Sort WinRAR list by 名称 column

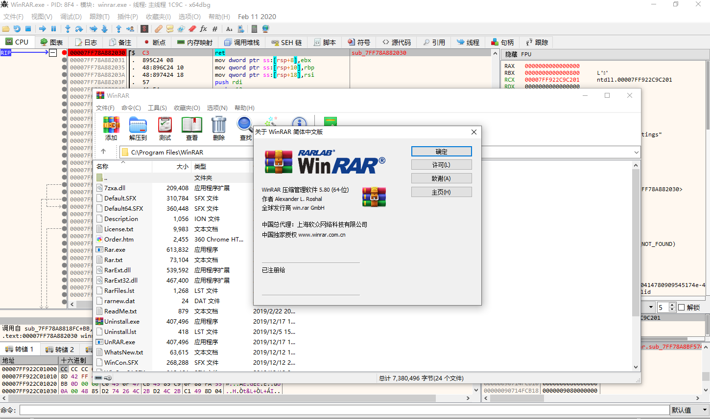click(x=122, y=166)
